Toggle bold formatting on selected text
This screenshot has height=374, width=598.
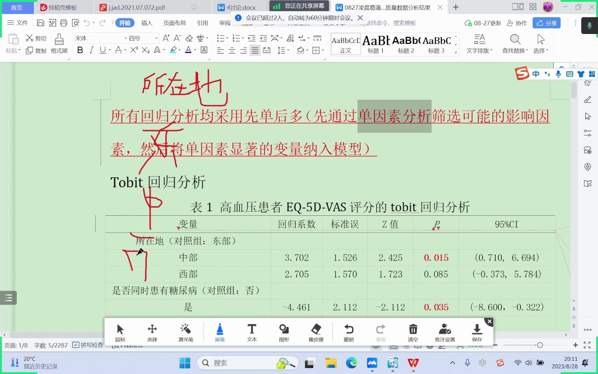pyautogui.click(x=80, y=50)
